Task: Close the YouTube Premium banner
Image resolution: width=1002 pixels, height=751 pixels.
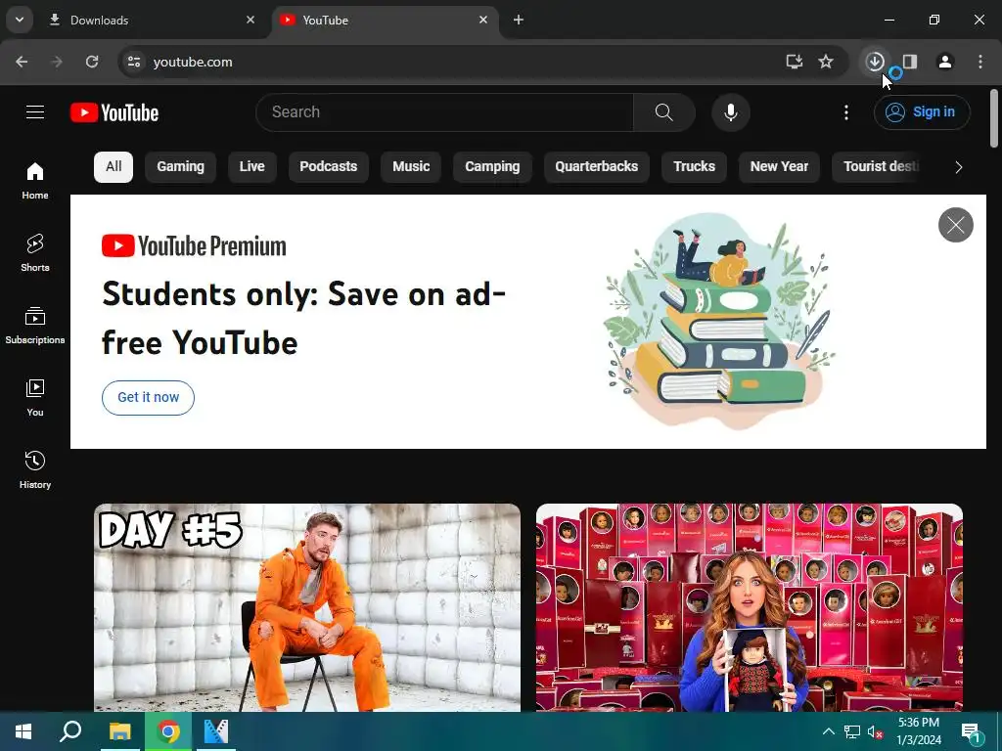Action: (x=955, y=225)
